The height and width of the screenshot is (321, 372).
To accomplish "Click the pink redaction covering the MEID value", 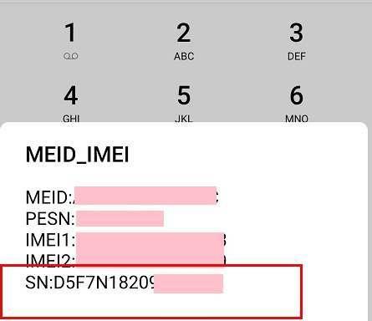I will [145, 196].
